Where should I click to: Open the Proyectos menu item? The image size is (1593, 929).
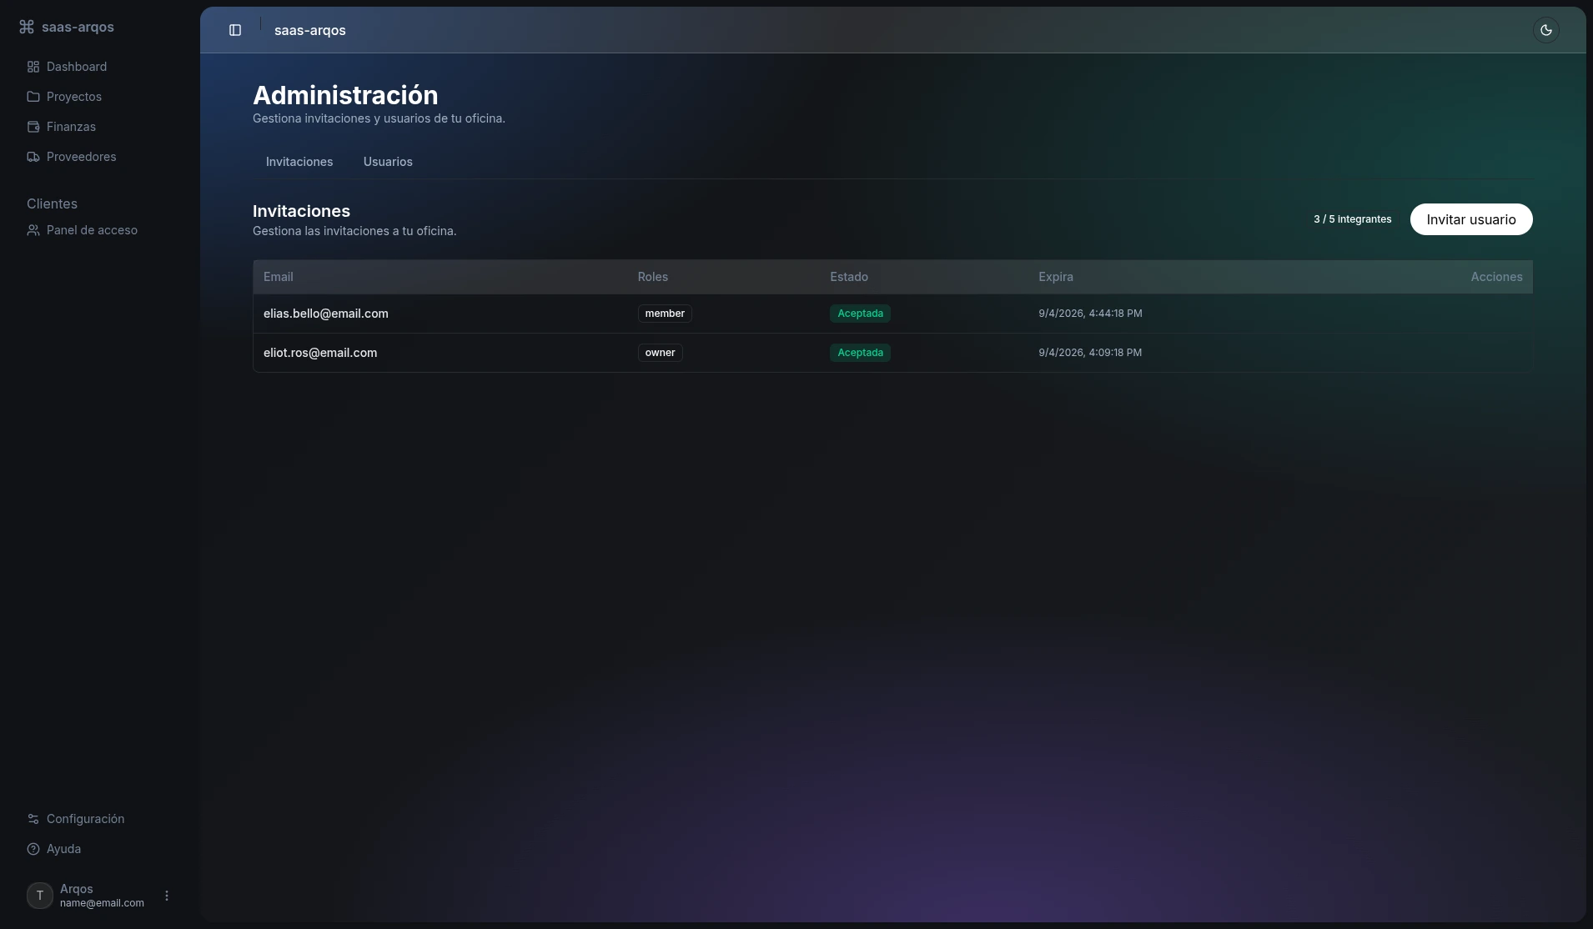(100, 97)
